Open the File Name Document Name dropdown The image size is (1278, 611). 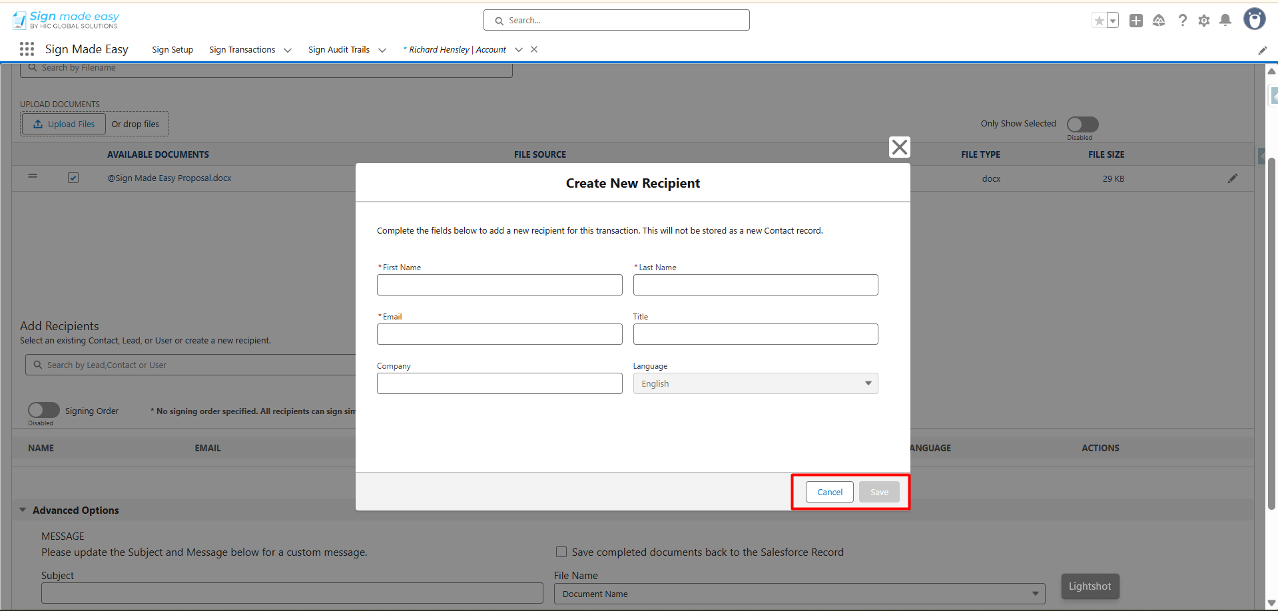click(799, 594)
